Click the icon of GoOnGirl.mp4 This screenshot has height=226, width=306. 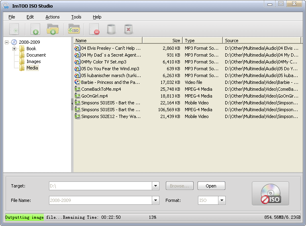coord(78,96)
